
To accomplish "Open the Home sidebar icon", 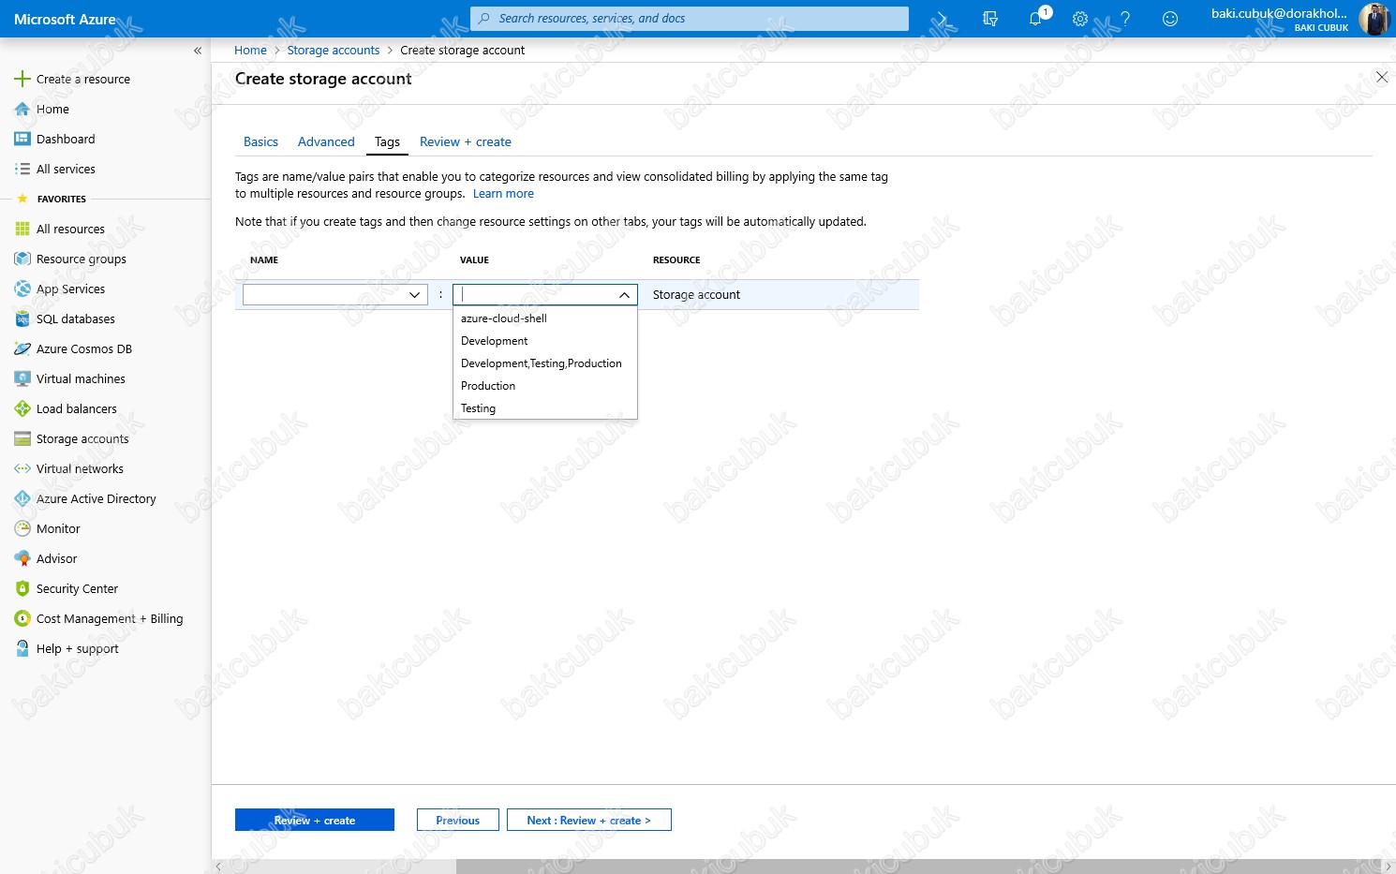I will (22, 110).
